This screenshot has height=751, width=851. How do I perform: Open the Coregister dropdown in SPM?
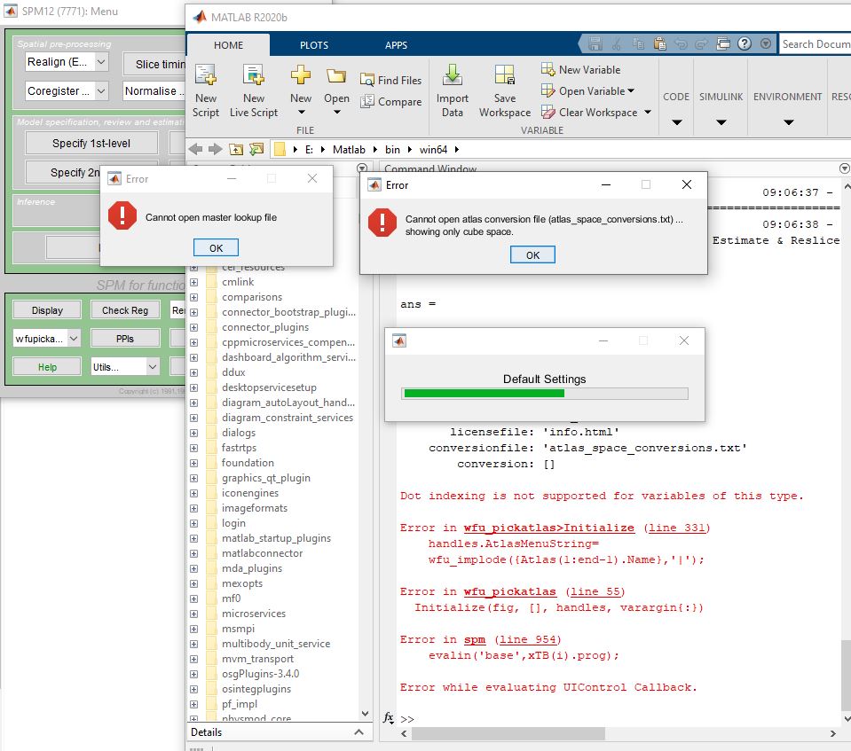pos(100,90)
